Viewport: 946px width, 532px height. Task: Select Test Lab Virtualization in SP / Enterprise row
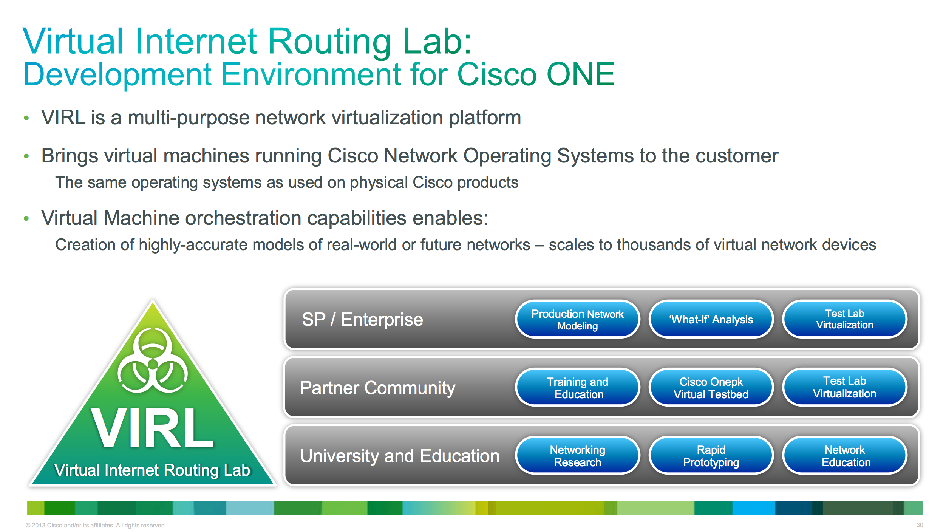(x=845, y=319)
